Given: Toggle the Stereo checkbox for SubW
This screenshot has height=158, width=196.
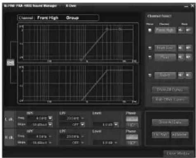Looking at the screenshot, I should coord(150,75).
